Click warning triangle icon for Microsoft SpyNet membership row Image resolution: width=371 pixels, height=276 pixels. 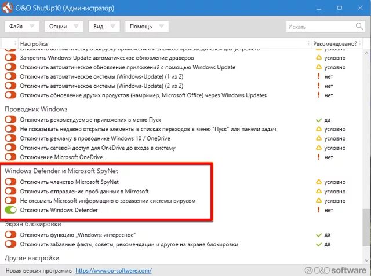pos(319,182)
